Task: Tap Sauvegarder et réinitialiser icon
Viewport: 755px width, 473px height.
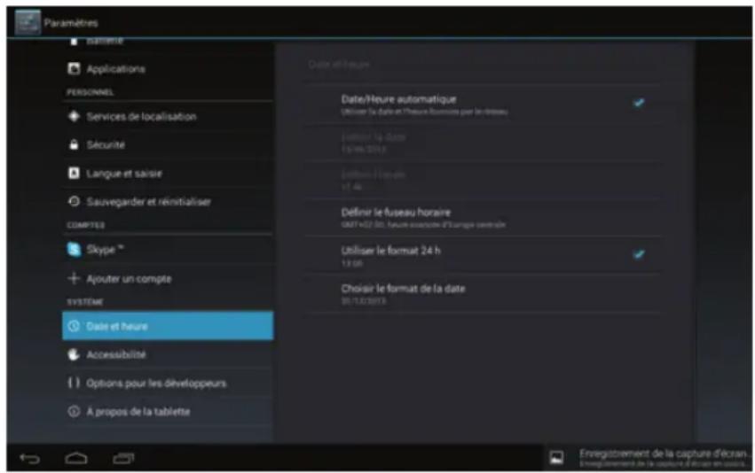Action: coord(74,201)
